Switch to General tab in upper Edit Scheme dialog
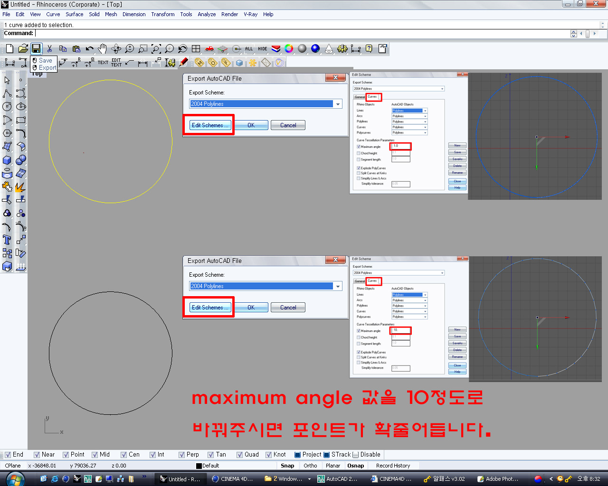This screenshot has width=608, height=486. [360, 97]
